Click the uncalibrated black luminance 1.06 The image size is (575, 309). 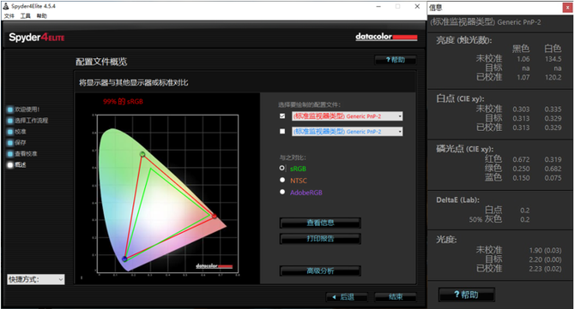(x=524, y=59)
